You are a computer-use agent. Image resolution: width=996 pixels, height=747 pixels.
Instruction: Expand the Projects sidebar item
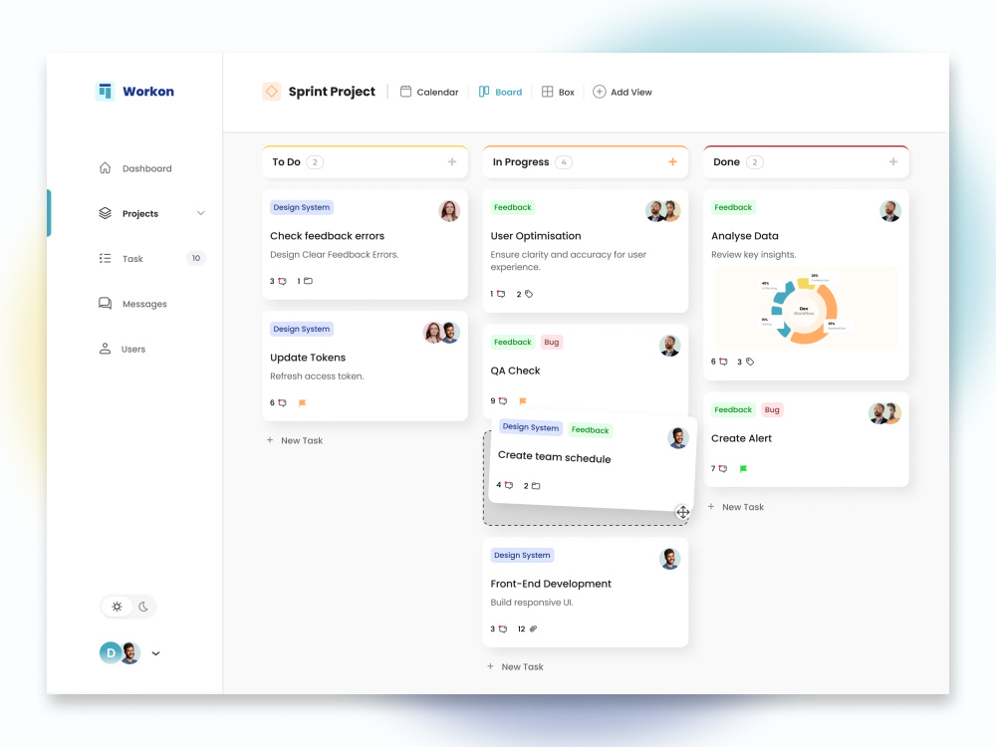point(201,213)
